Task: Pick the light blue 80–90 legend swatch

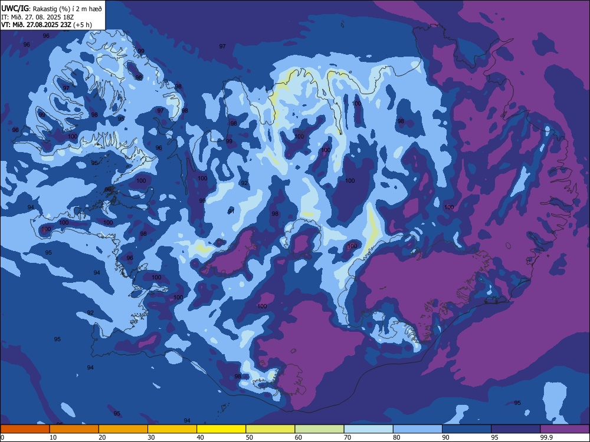Action: coord(418,429)
